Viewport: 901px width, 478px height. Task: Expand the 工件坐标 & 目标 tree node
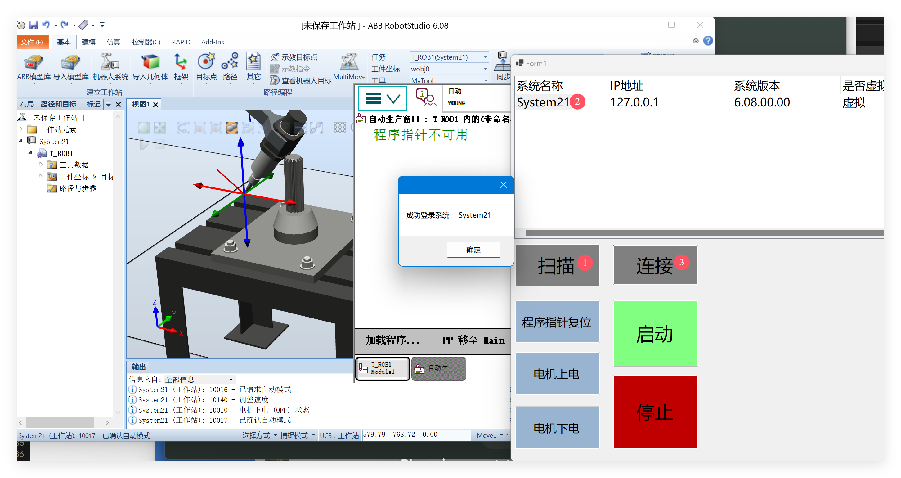click(x=41, y=176)
